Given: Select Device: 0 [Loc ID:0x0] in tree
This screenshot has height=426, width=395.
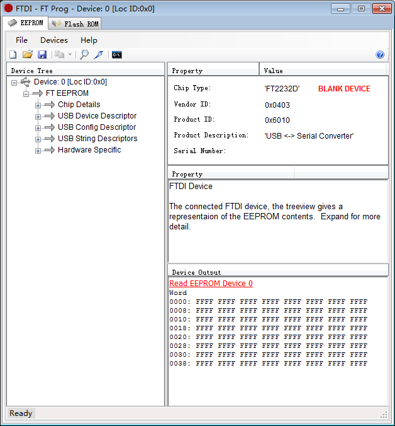Looking at the screenshot, I should [70, 82].
